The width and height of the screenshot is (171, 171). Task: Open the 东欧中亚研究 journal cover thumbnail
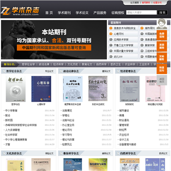[x=98, y=88]
